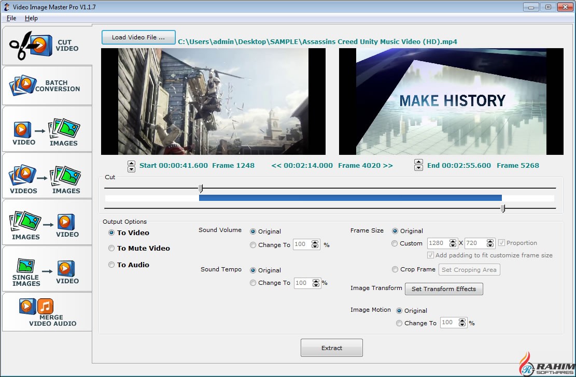The image size is (576, 377).
Task: Open the File menu
Action: pyautogui.click(x=11, y=18)
